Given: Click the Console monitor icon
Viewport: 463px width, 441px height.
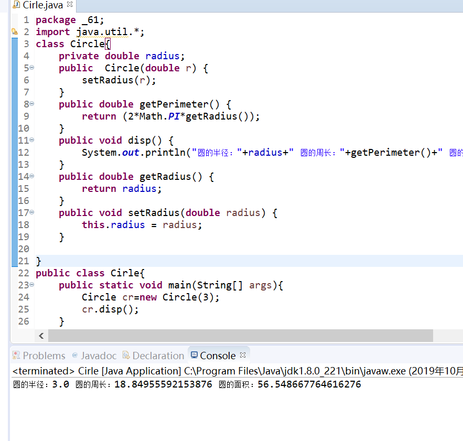Looking at the screenshot, I should tap(194, 355).
